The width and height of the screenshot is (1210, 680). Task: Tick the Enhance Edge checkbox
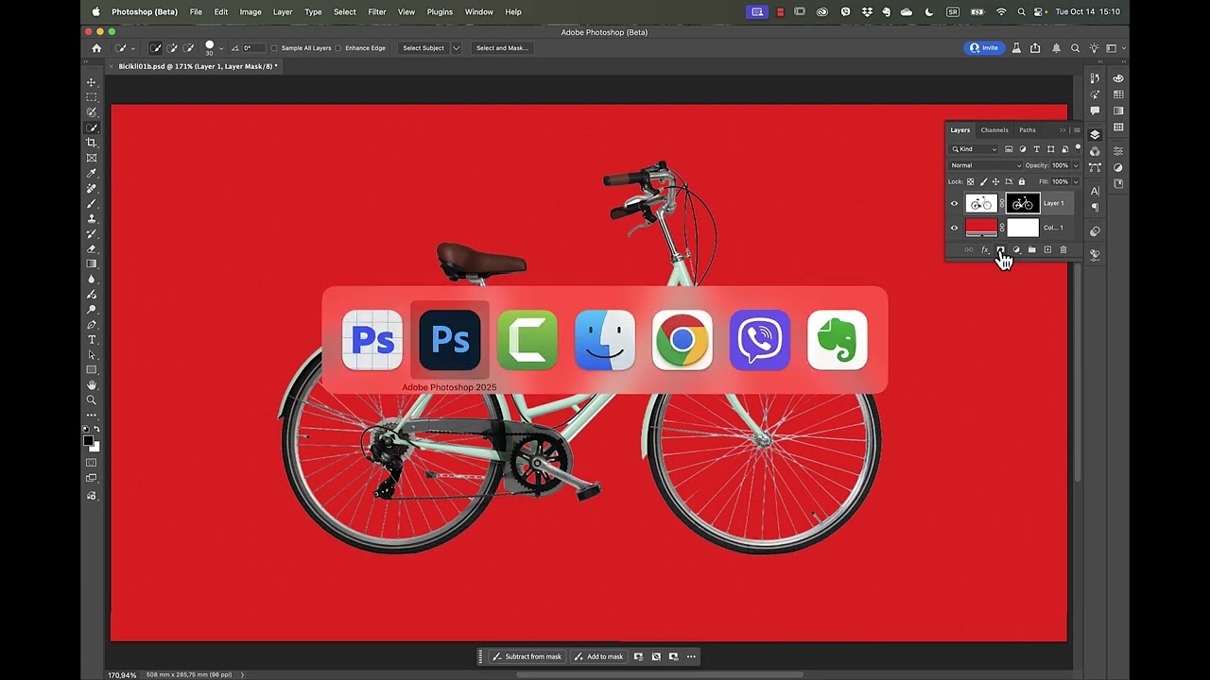tap(338, 48)
